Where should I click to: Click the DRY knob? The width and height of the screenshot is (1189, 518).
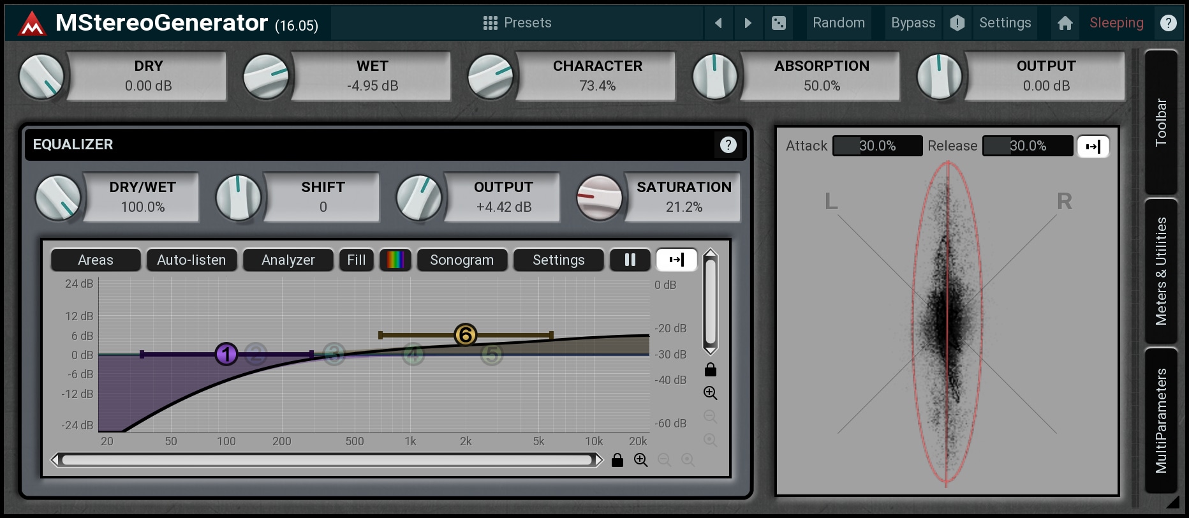point(41,77)
